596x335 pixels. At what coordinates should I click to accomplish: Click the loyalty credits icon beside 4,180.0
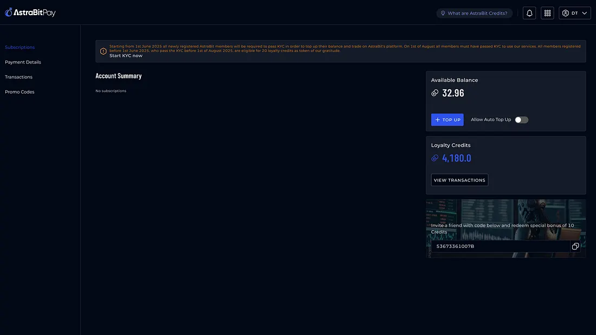(435, 158)
